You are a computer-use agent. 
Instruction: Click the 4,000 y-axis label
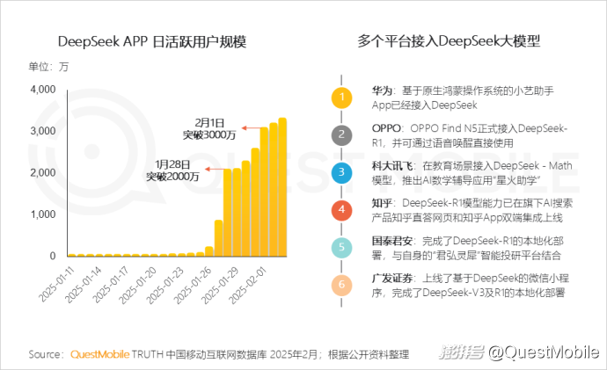[x=43, y=90]
